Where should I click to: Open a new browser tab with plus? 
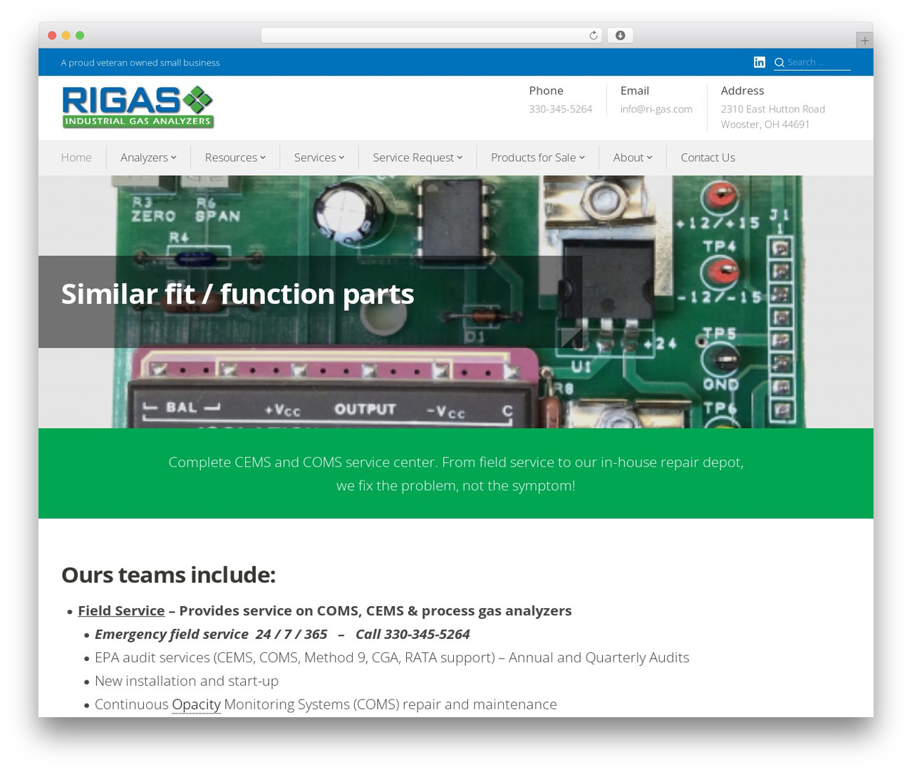pos(864,41)
